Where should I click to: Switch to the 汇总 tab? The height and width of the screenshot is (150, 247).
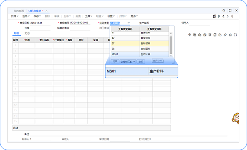pos(27,33)
